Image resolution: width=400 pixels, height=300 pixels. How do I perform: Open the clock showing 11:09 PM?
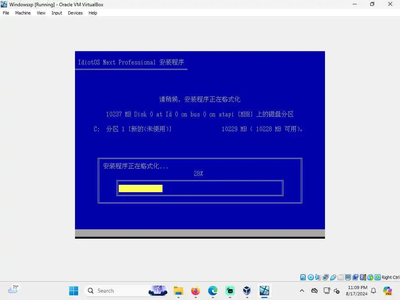pos(357,291)
